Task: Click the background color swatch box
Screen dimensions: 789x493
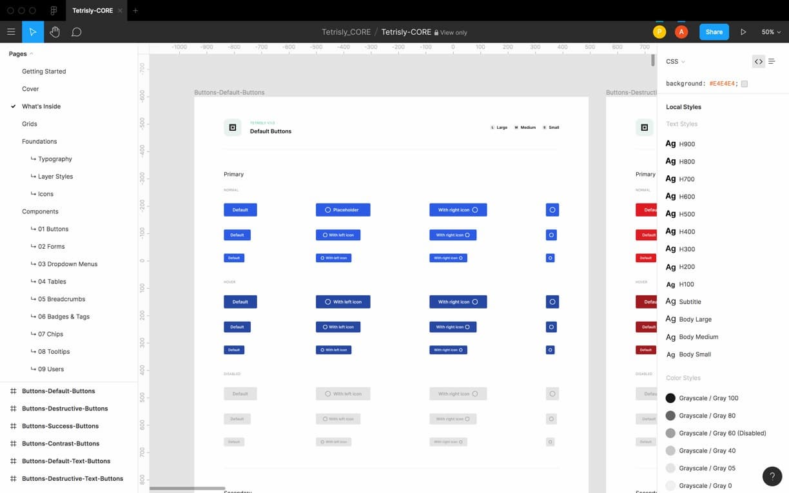Action: (x=745, y=84)
